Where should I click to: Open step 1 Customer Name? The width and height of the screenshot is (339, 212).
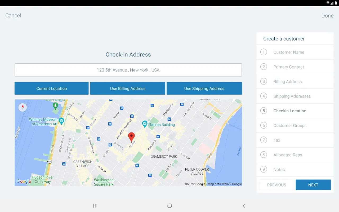(x=295, y=52)
